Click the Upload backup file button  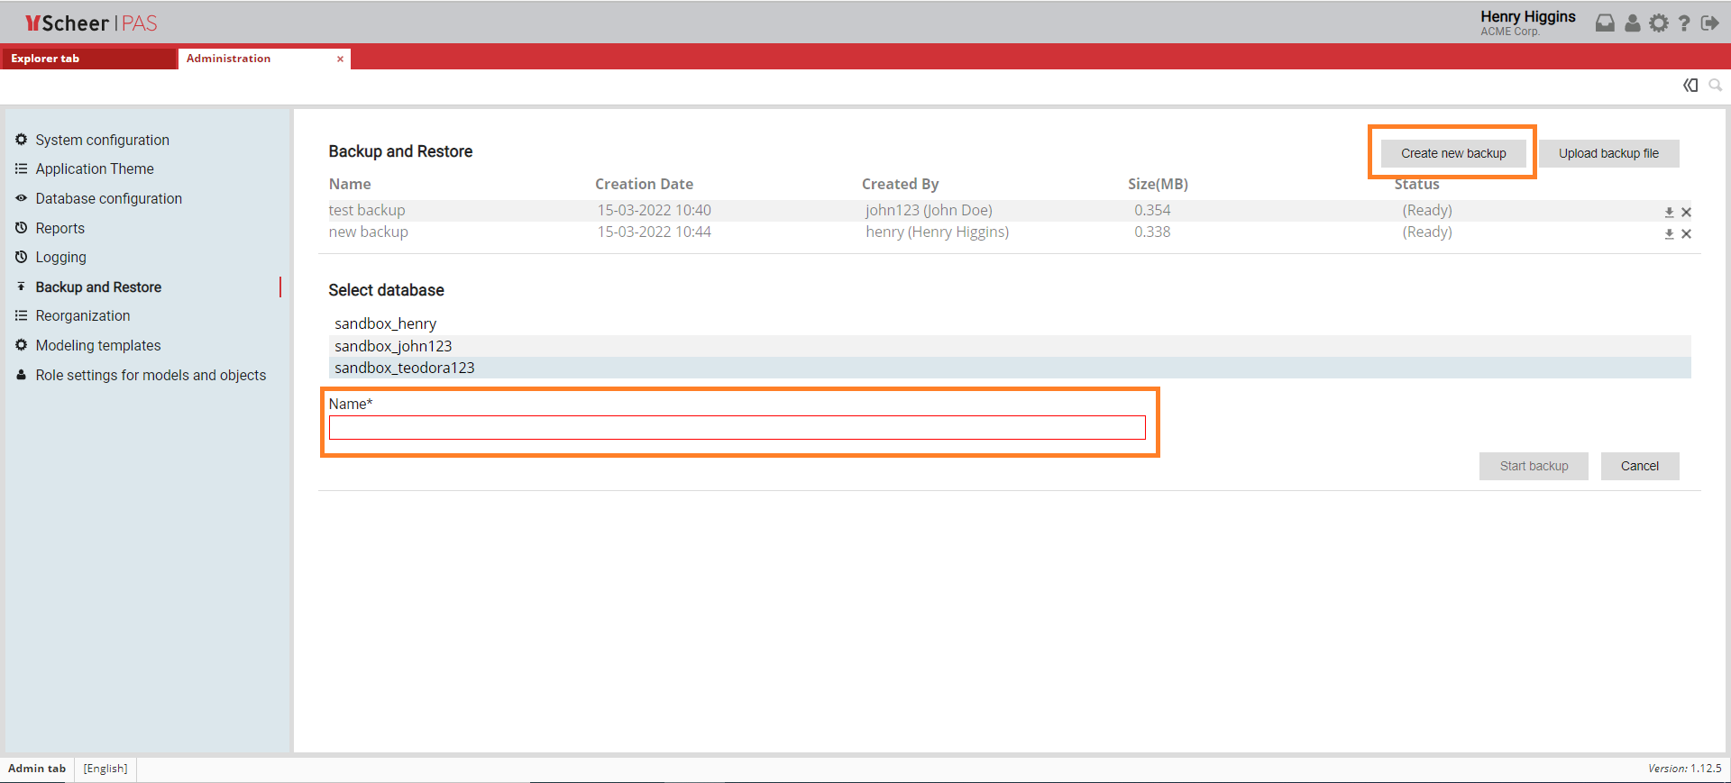(1607, 153)
